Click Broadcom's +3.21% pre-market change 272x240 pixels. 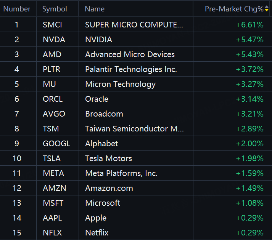point(249,114)
